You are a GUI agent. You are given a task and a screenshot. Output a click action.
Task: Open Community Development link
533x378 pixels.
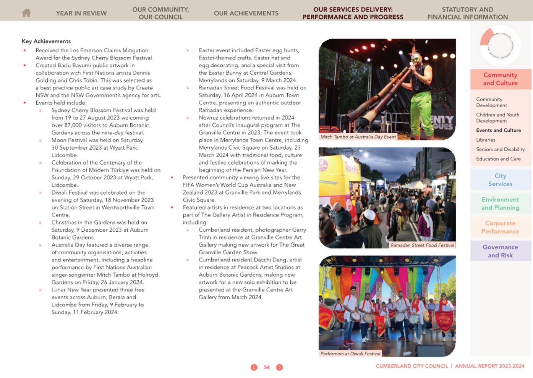point(491,102)
